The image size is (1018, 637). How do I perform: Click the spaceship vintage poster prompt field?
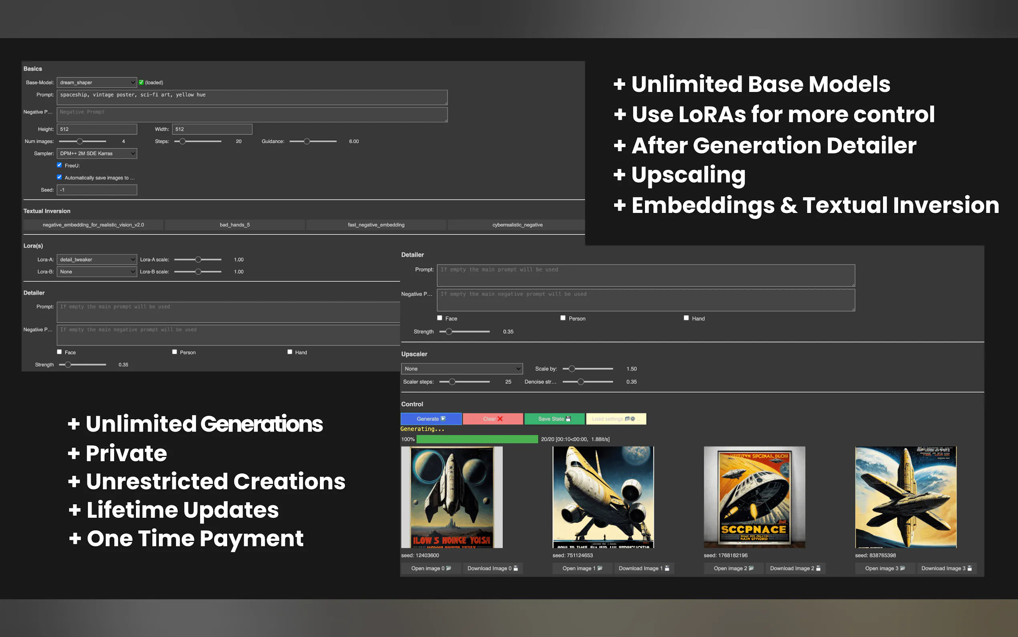[252, 97]
